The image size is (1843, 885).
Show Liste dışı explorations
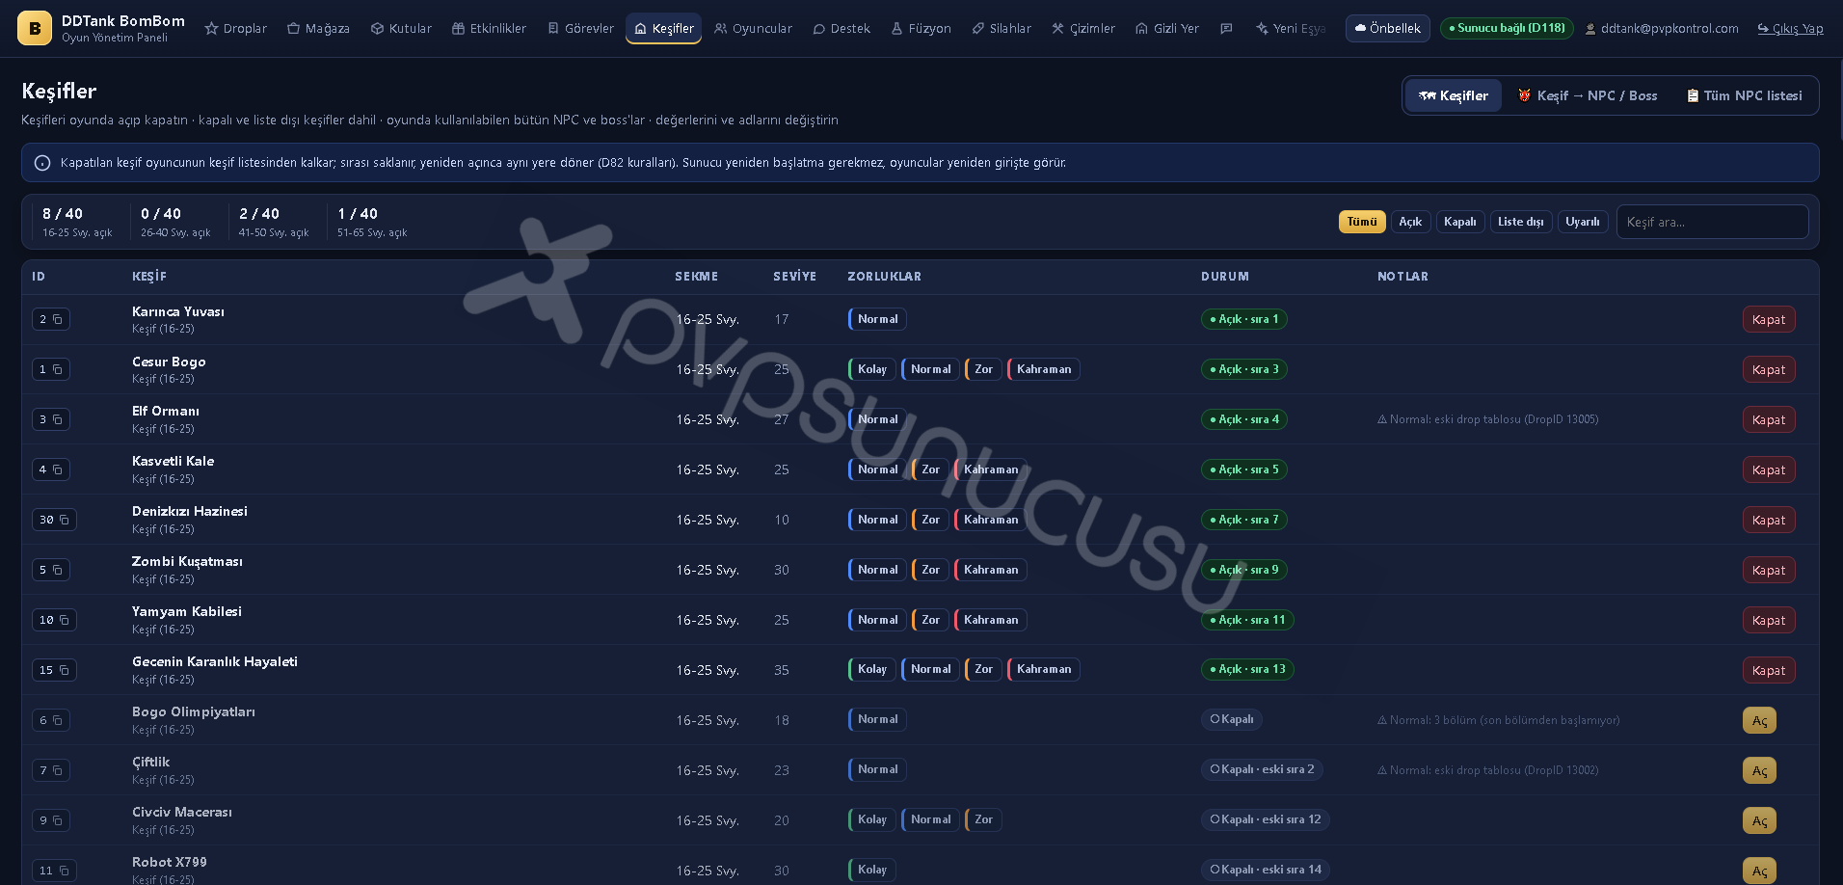[x=1520, y=222]
